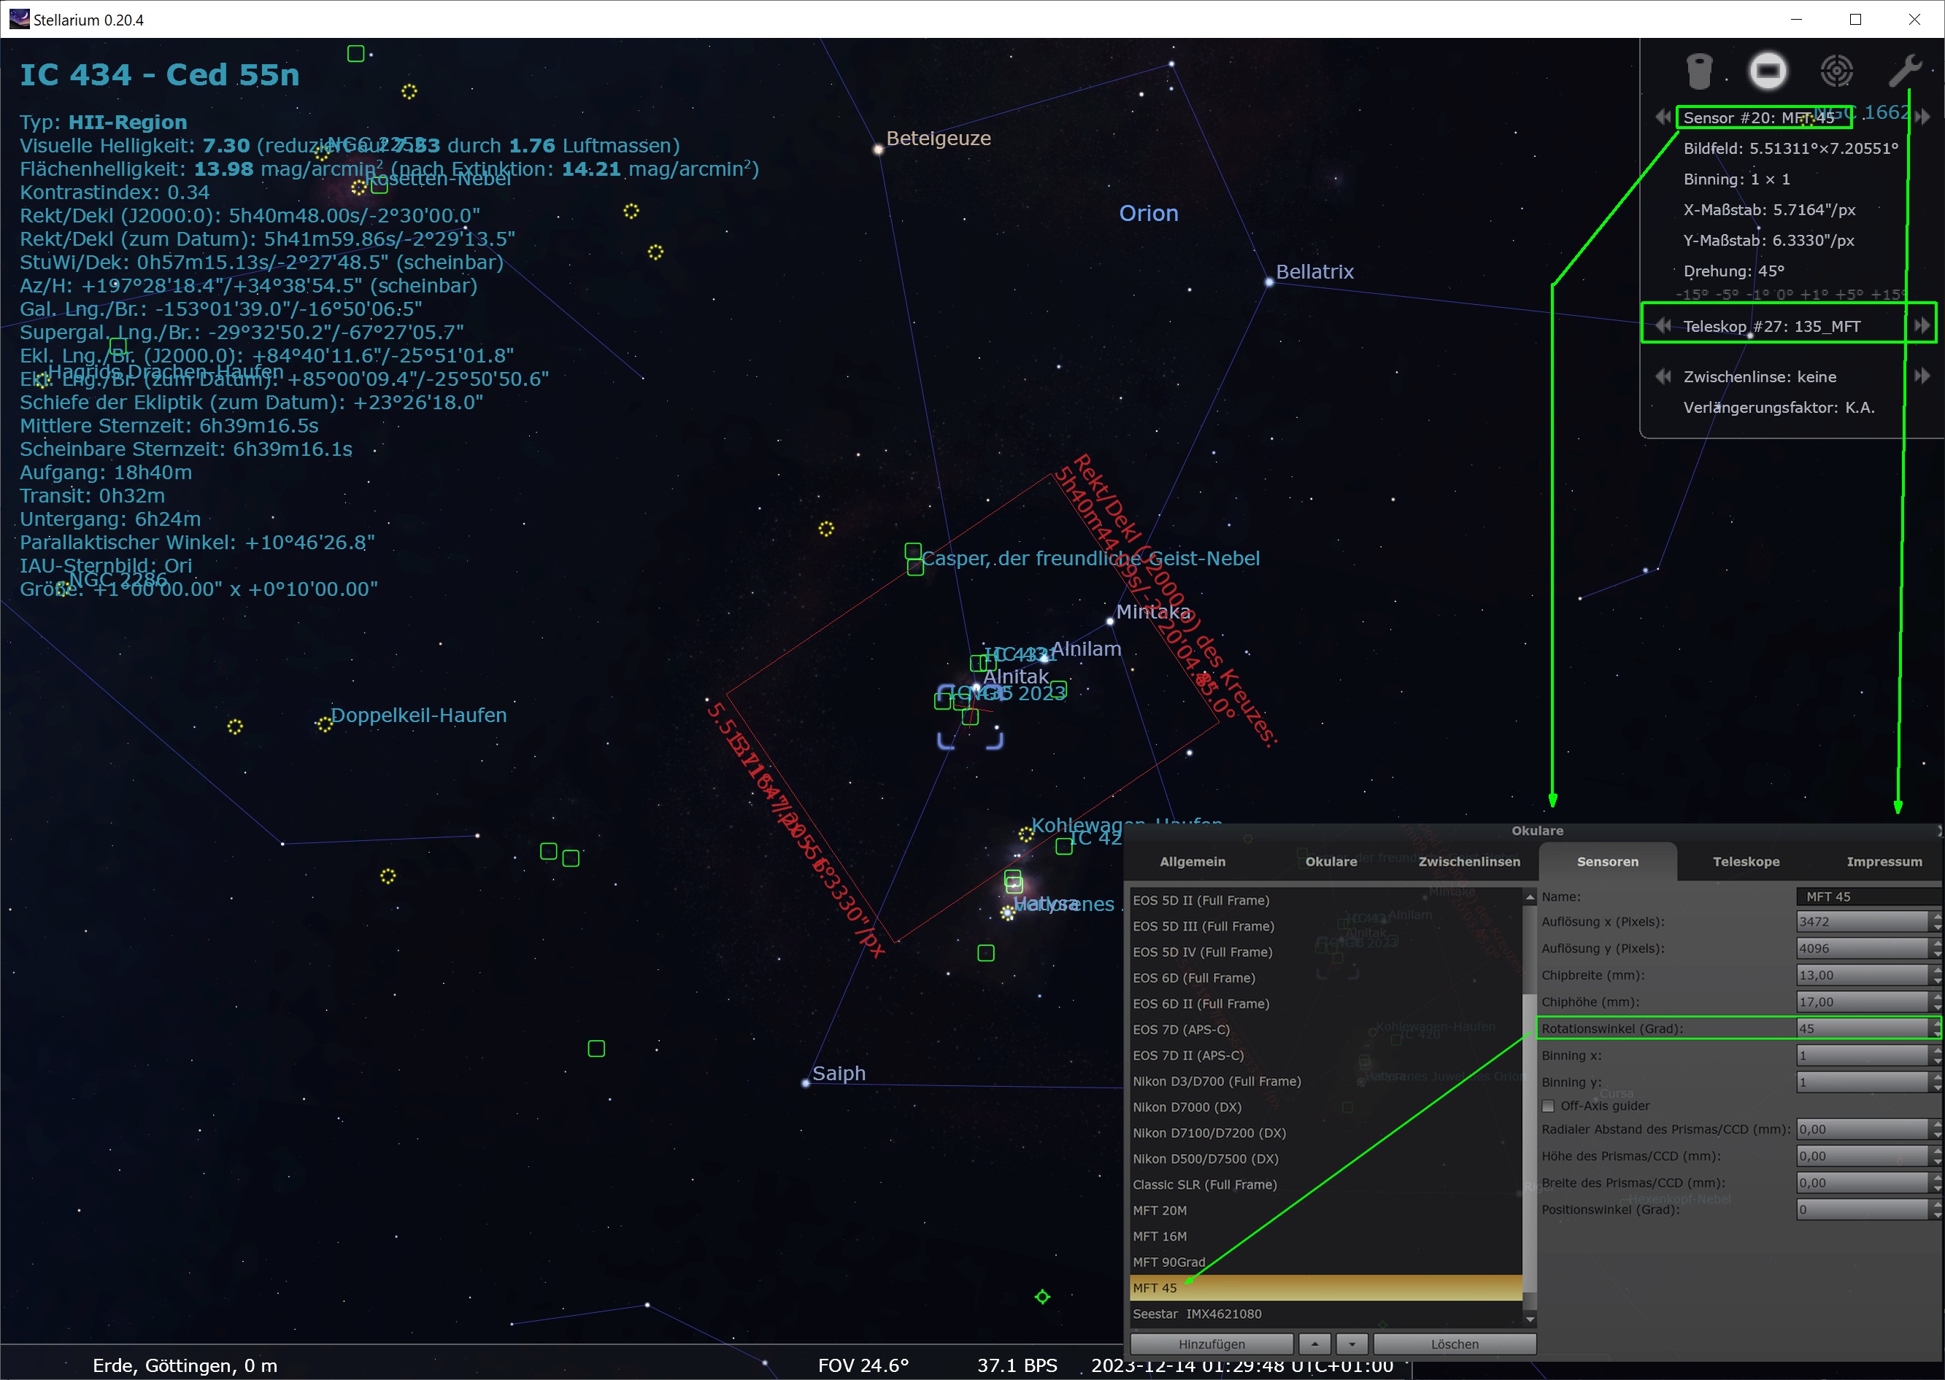Click the Stellarium app icon in title bar

point(19,19)
